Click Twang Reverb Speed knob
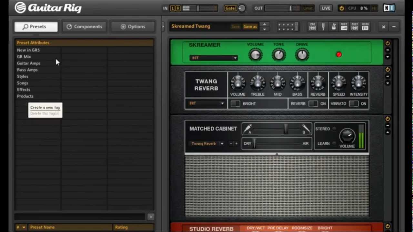This screenshot has height=232, width=413. click(x=339, y=83)
